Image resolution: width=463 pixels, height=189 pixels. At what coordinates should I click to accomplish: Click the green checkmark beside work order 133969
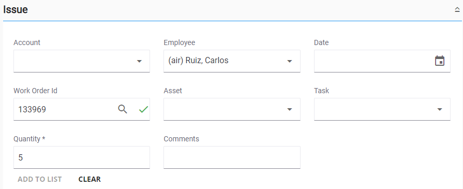143,109
